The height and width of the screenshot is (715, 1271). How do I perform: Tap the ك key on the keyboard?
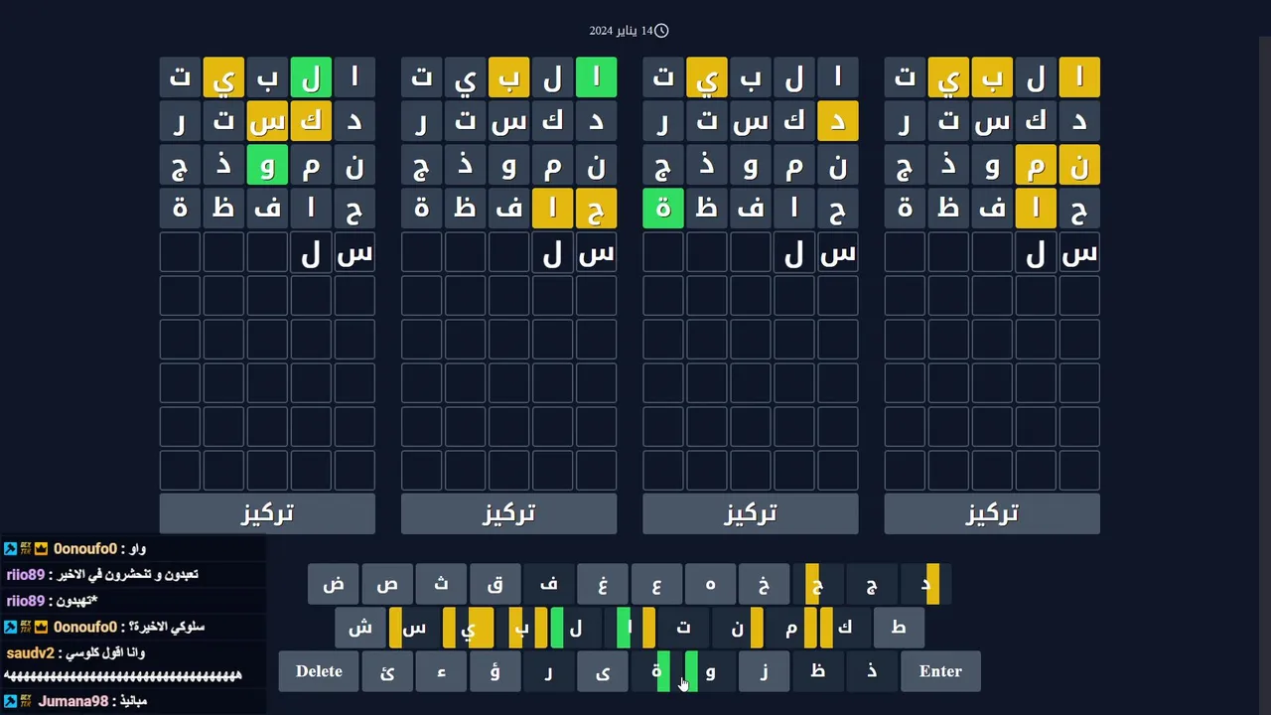pos(844,628)
